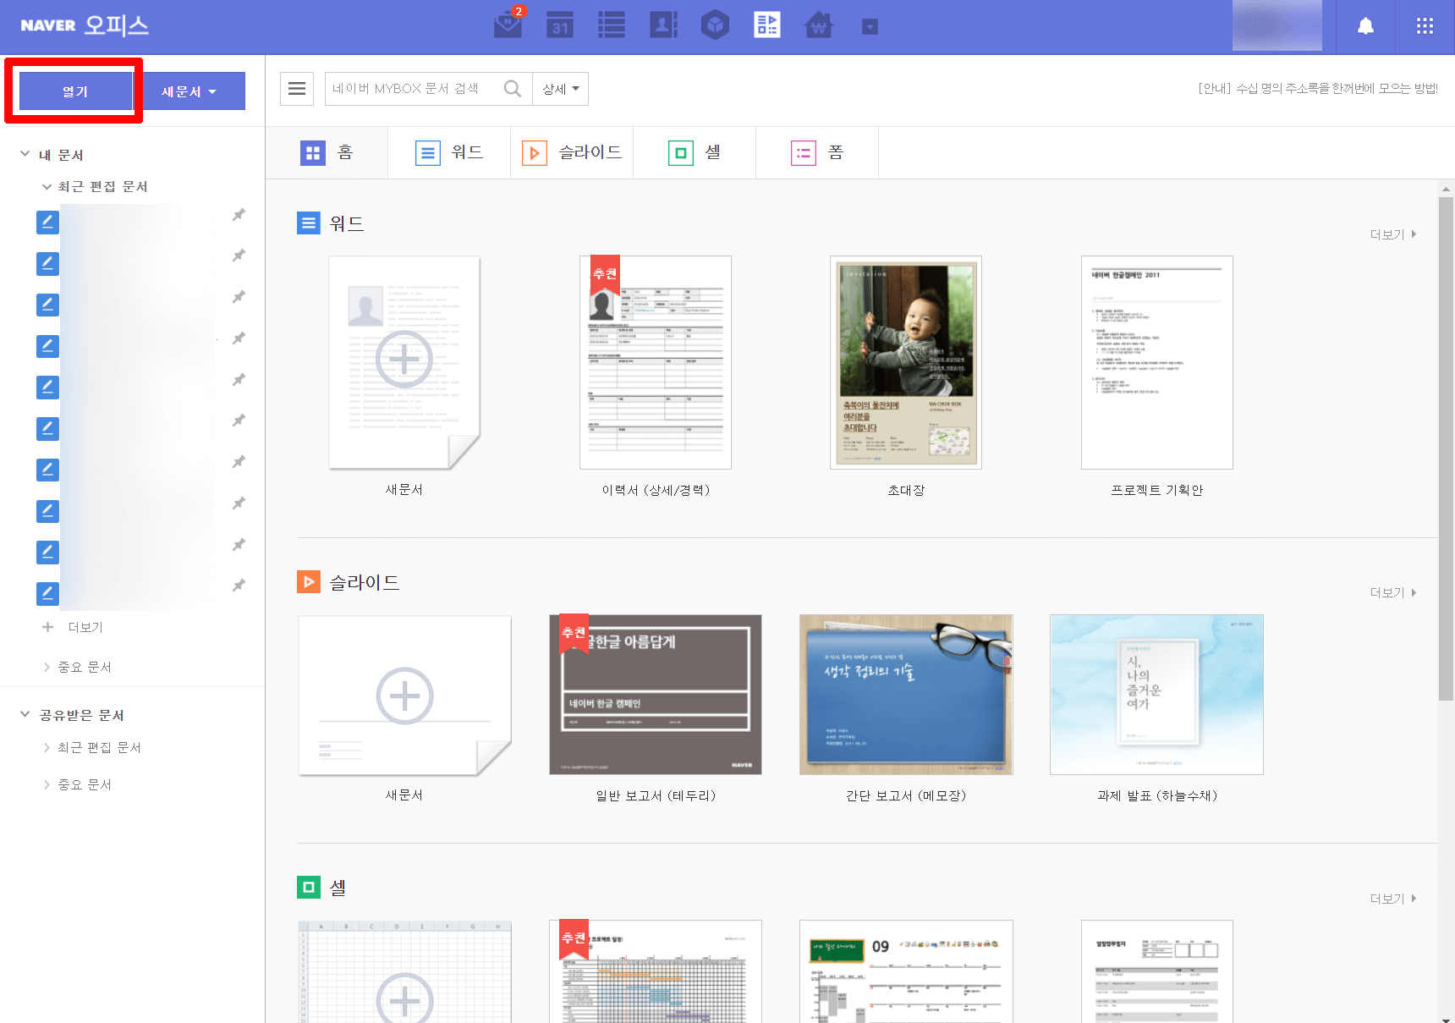
Task: Create a new Word 새문서
Action: [404, 362]
